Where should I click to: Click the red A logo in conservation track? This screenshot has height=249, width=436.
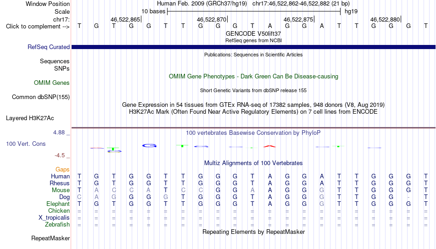point(270,146)
